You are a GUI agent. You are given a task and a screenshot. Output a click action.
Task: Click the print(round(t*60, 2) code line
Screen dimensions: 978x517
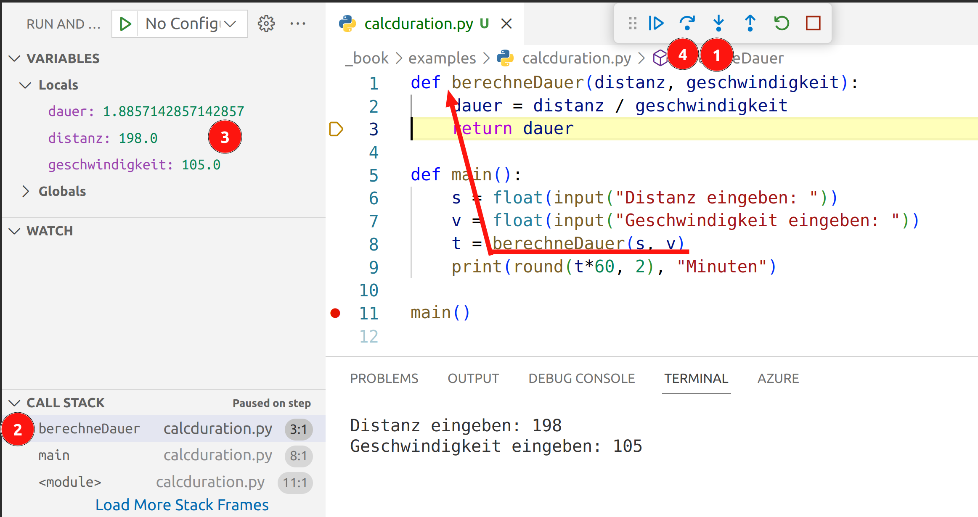click(x=614, y=267)
